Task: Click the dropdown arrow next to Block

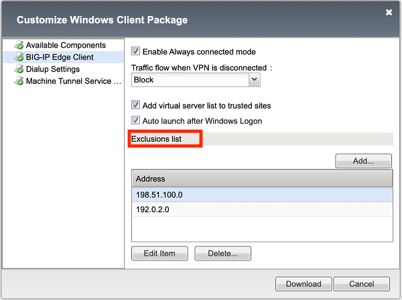Action: [x=255, y=80]
